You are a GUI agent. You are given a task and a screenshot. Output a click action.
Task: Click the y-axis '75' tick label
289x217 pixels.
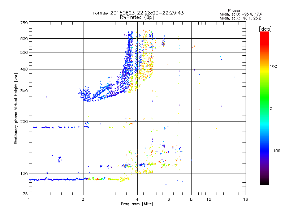(25, 194)
